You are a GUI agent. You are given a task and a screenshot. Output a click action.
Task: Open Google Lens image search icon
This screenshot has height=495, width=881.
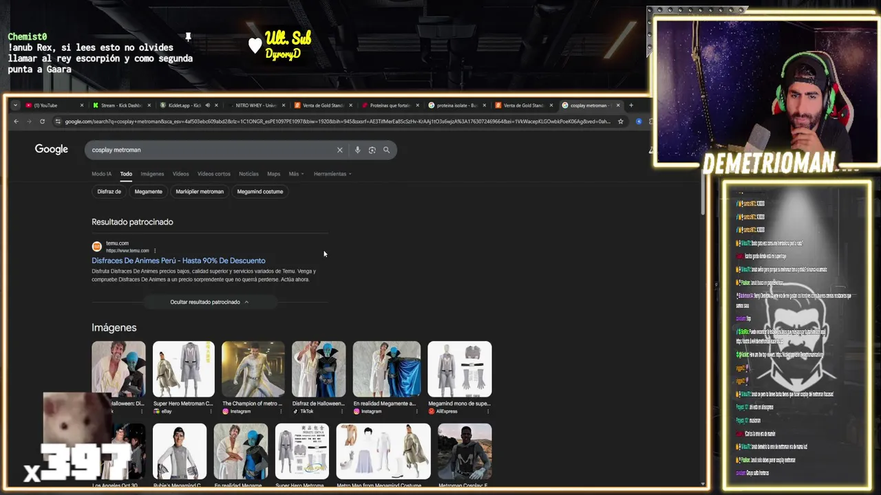(372, 150)
